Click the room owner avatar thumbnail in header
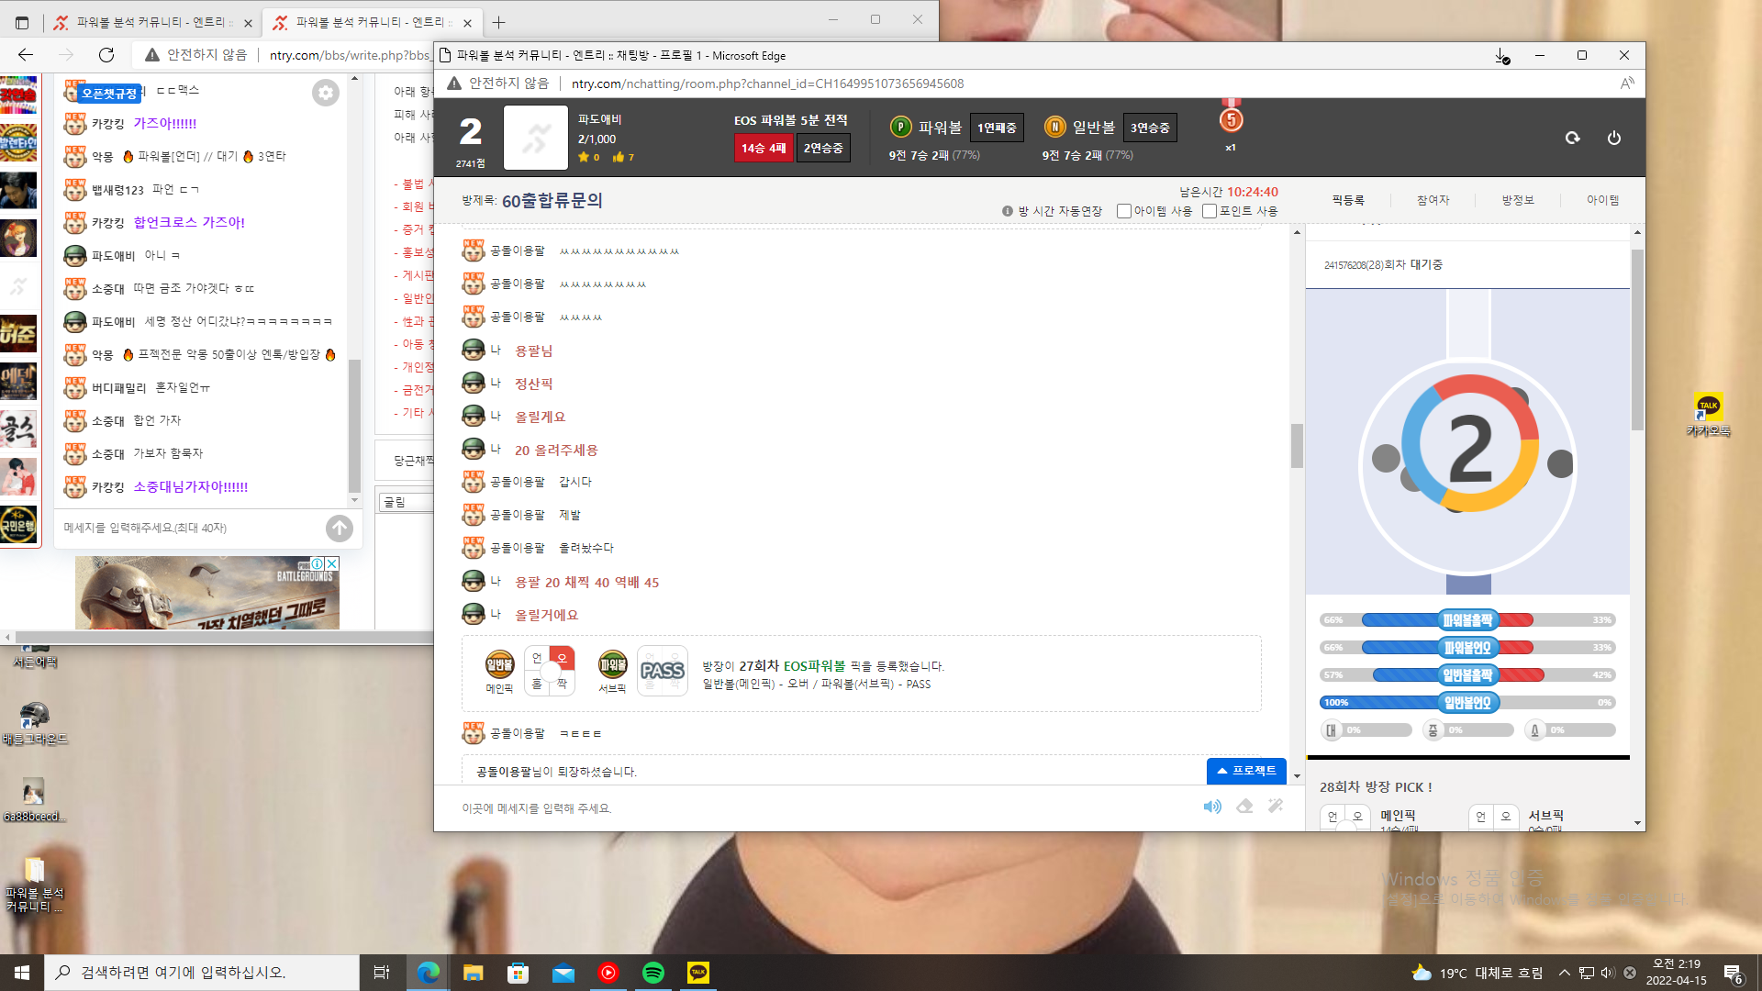Image resolution: width=1762 pixels, height=991 pixels. (x=536, y=138)
